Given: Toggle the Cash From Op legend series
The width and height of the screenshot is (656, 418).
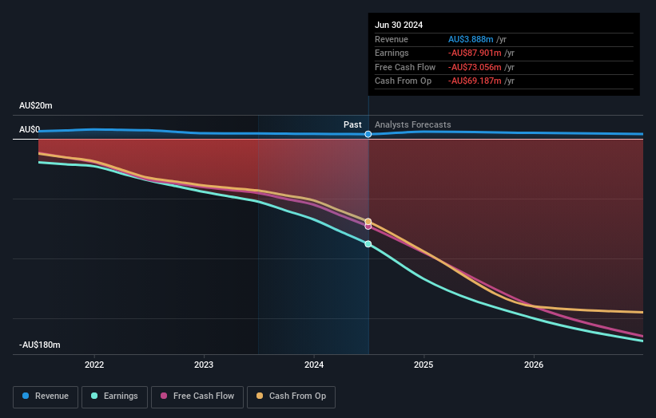Looking at the screenshot, I should (291, 396).
